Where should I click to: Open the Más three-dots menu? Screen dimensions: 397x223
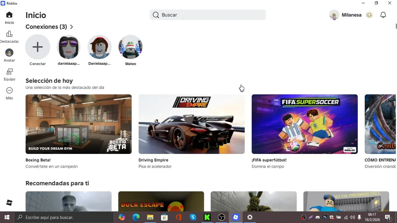point(9,90)
